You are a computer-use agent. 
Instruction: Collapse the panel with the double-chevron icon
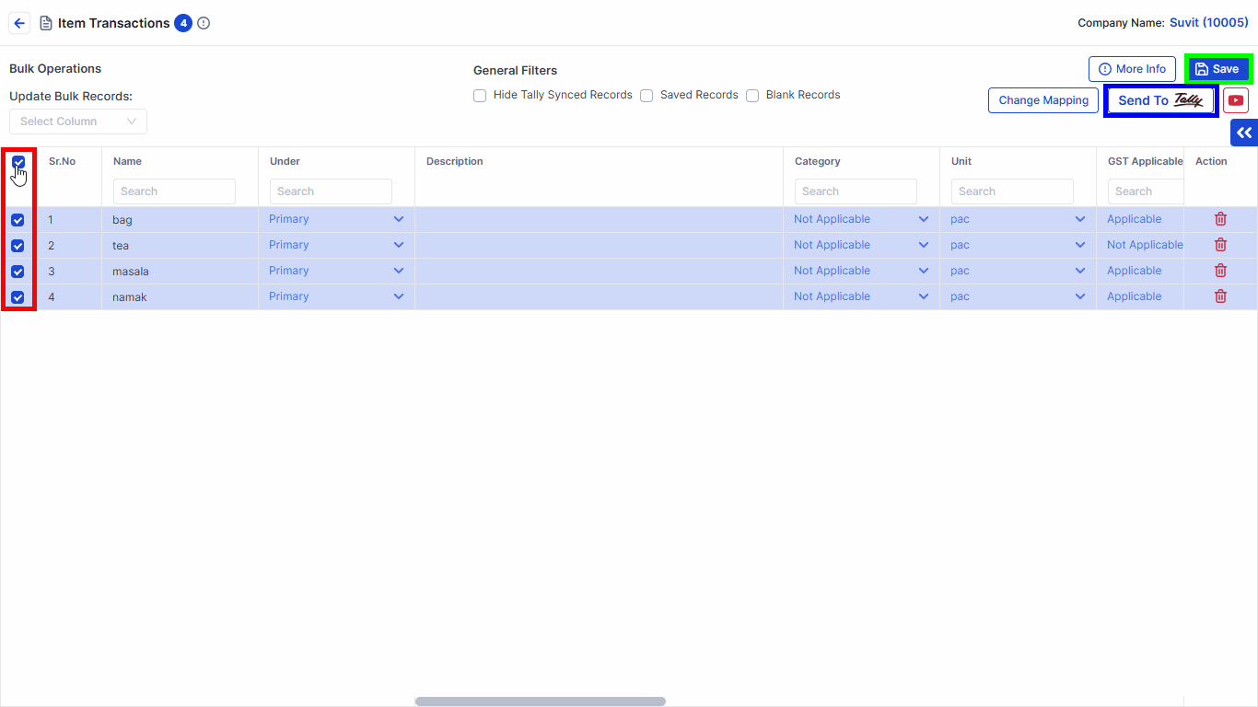1244,133
